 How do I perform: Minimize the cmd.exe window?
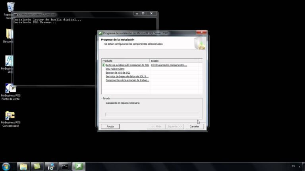point(137,13)
